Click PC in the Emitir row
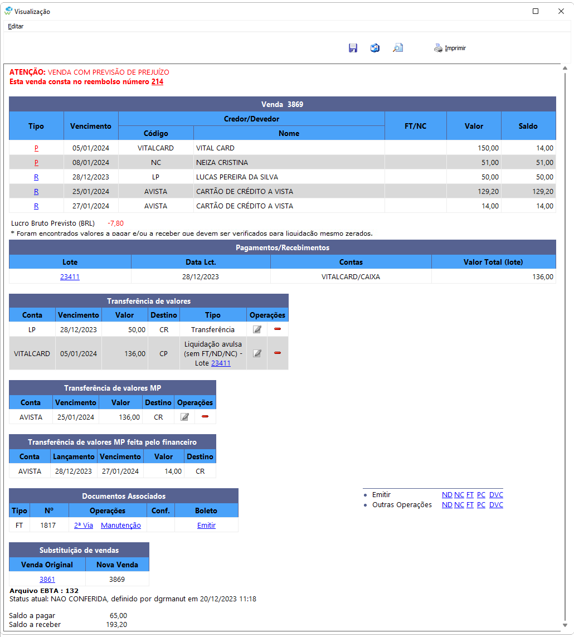 click(x=481, y=495)
